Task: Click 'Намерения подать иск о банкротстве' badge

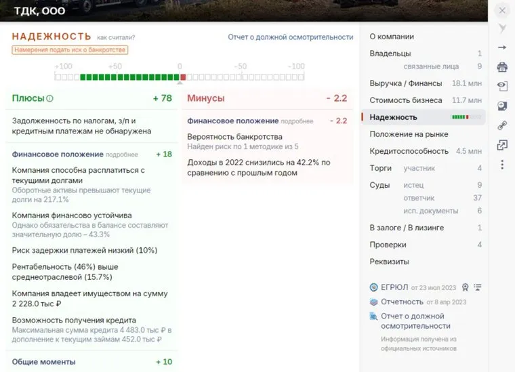Action: [70, 50]
